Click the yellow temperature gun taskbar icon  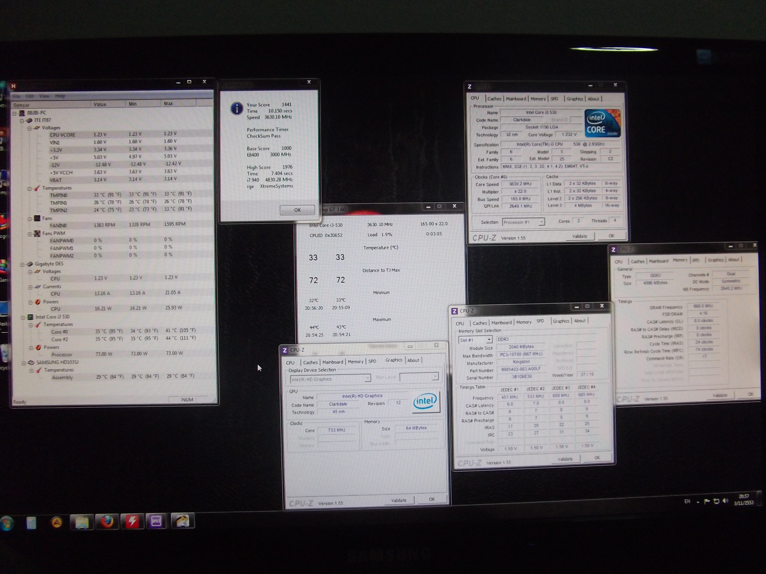click(183, 521)
